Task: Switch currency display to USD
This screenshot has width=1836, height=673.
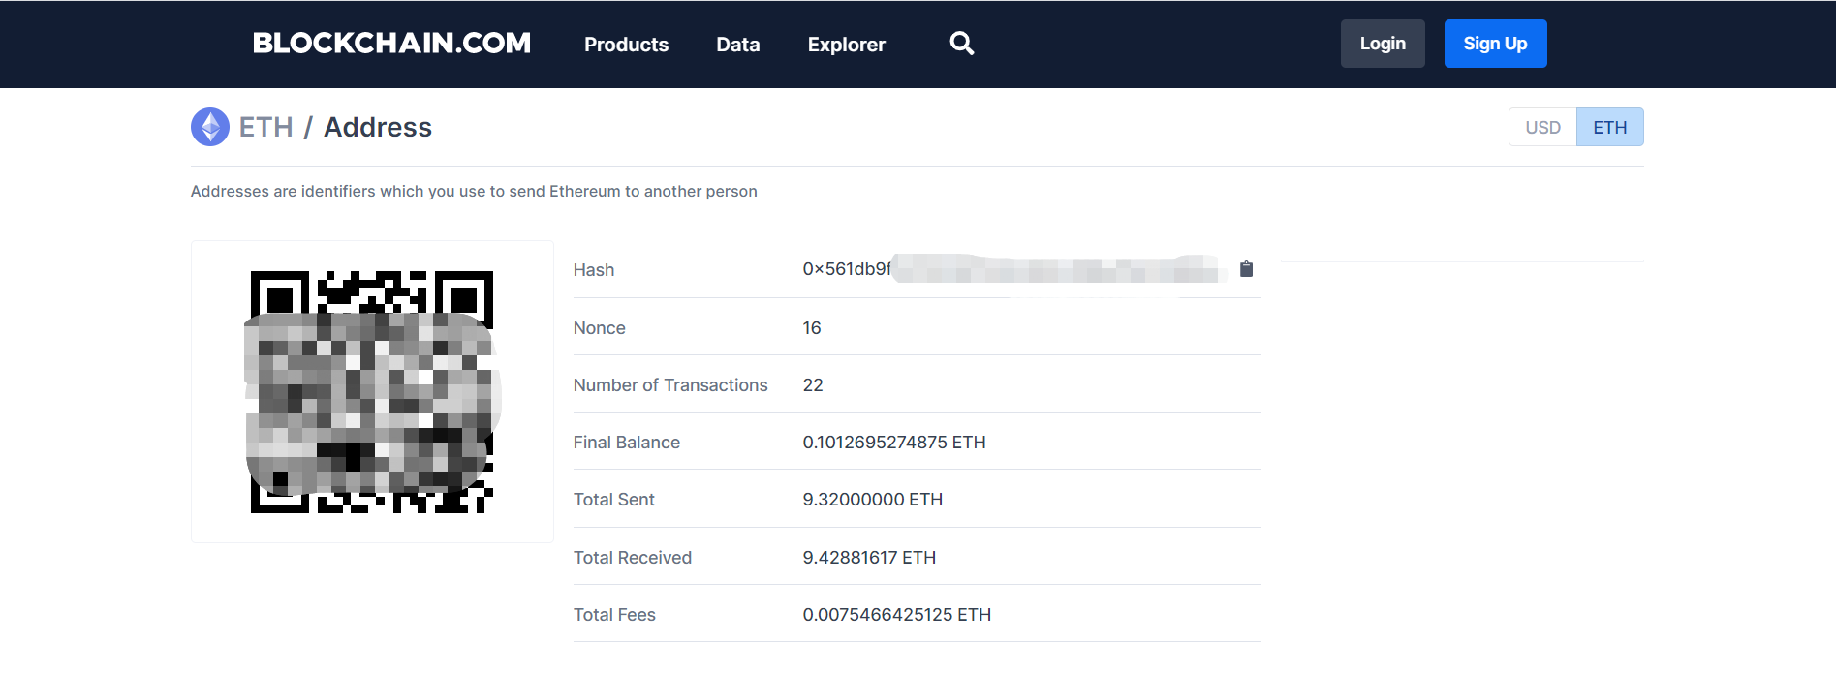Action: 1542,127
